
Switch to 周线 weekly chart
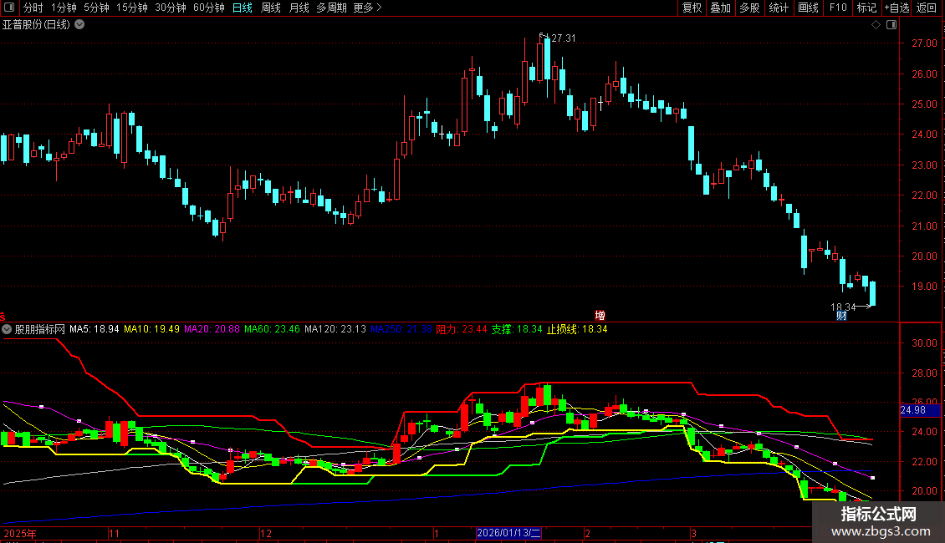click(x=271, y=8)
